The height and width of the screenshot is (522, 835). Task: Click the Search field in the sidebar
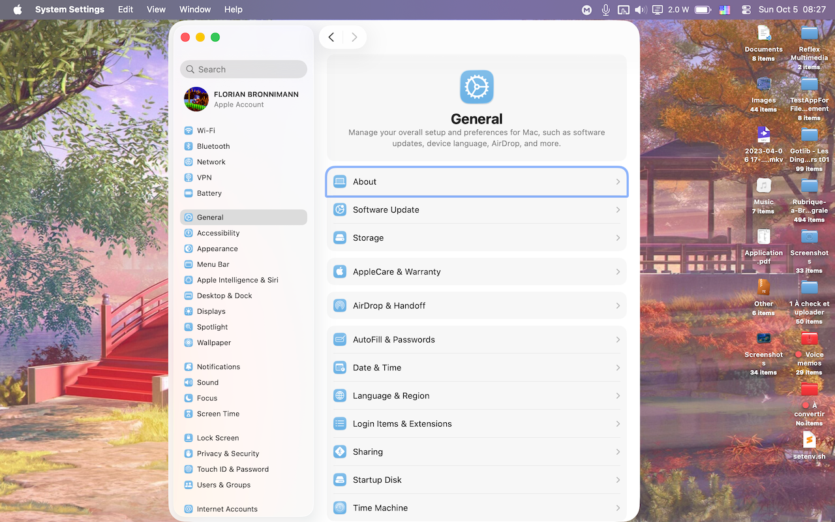tap(243, 69)
